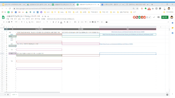Click the green share button
Screen dimensions: 175x98
[165, 17]
